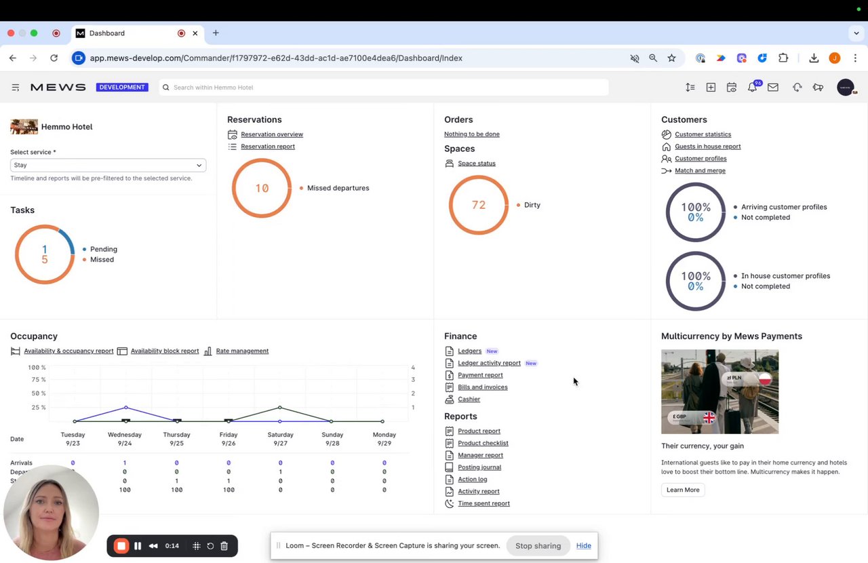Open the mail envelope icon
868x563 pixels.
(773, 88)
